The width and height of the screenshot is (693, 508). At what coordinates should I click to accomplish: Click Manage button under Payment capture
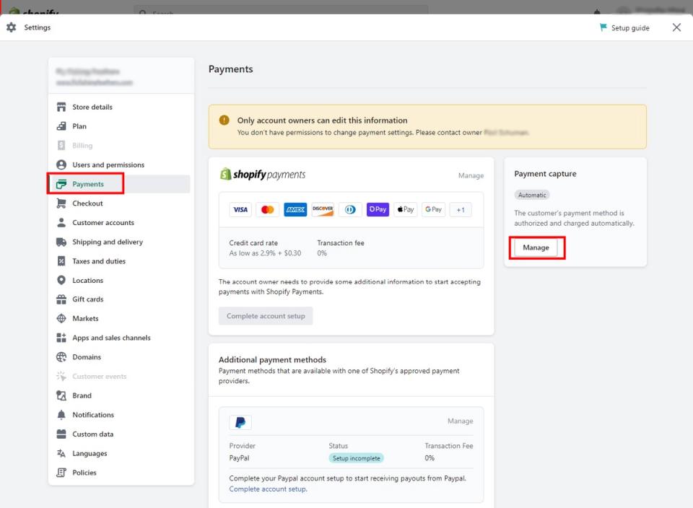(x=536, y=248)
